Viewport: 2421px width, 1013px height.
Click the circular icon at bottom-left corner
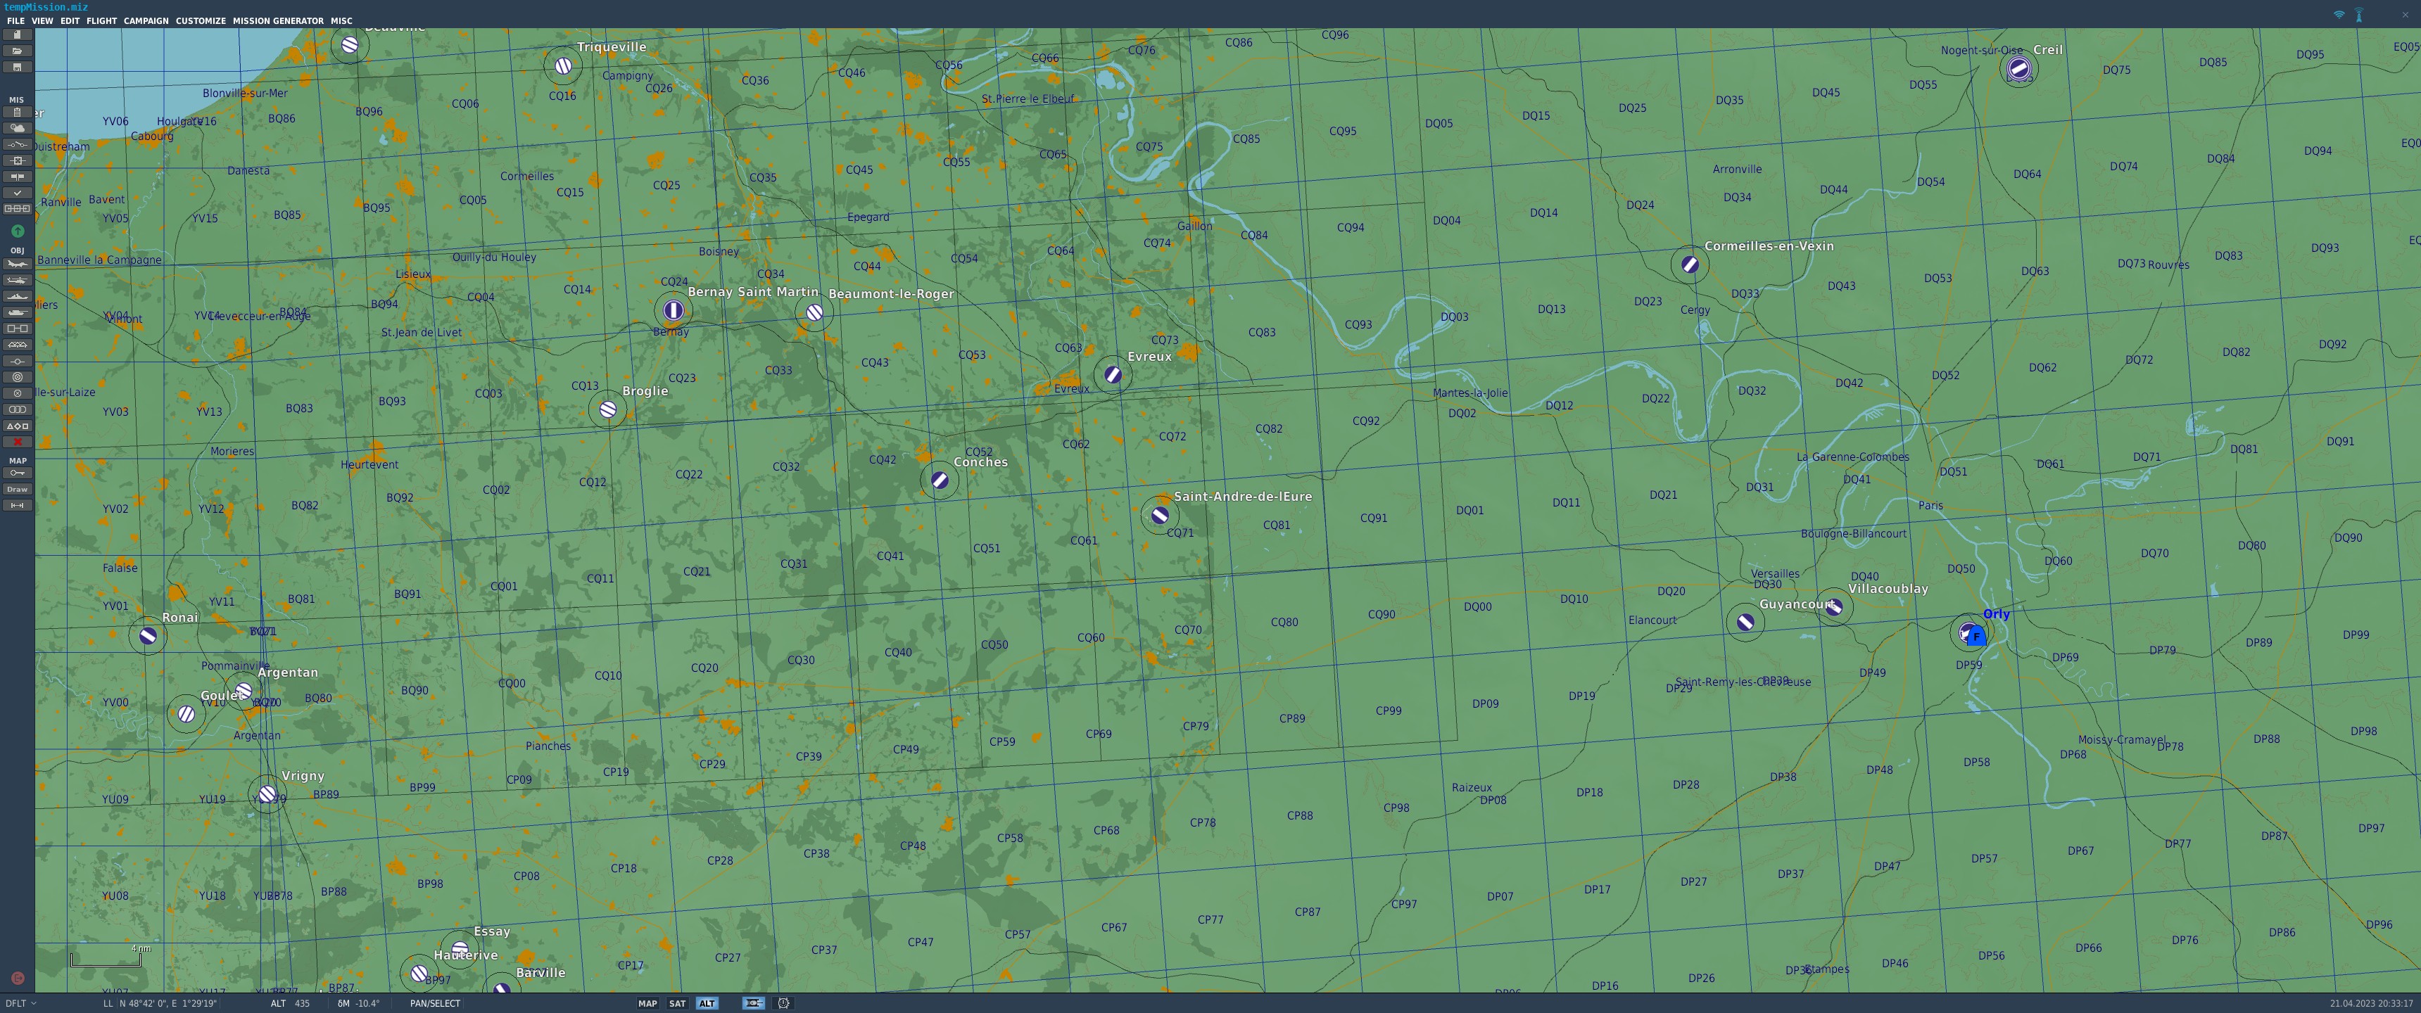pos(17,979)
